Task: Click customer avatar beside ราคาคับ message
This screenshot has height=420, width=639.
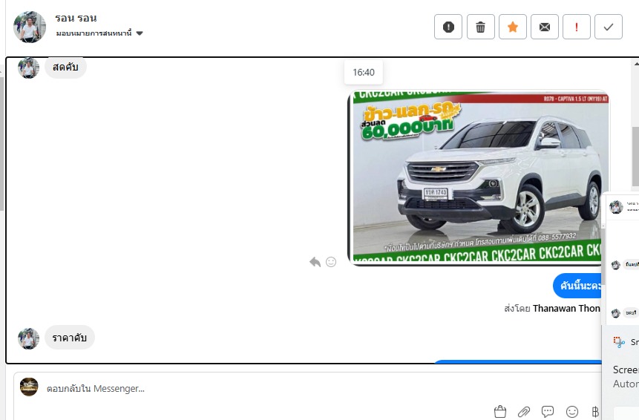Action: (28, 338)
